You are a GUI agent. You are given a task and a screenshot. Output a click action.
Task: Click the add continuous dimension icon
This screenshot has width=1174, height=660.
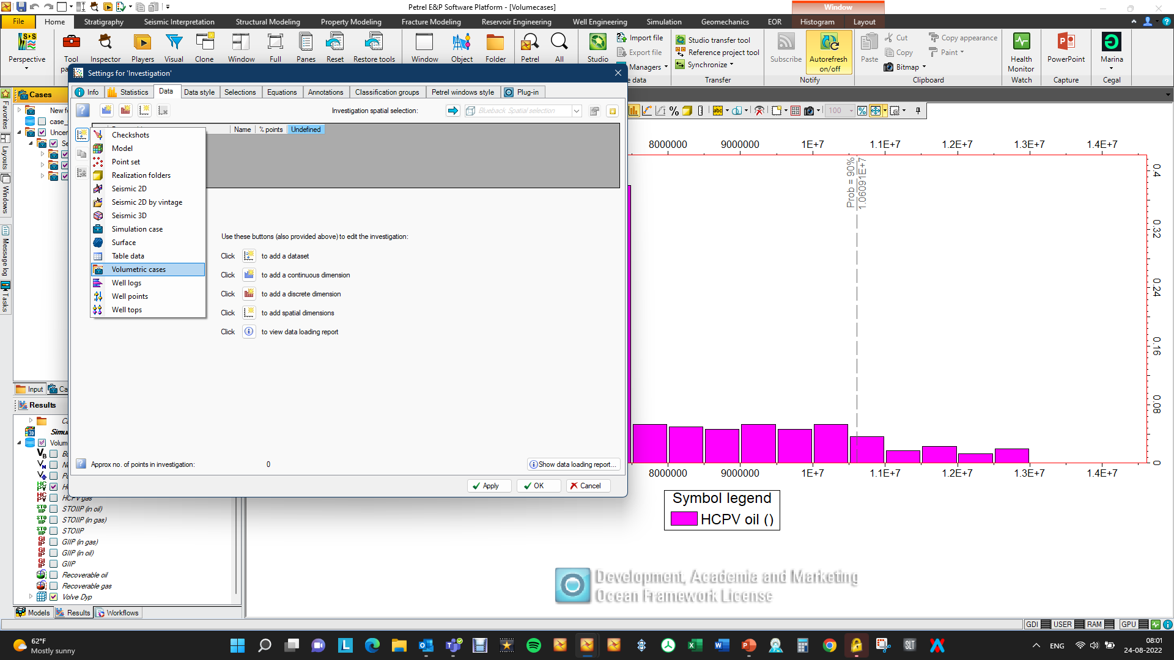[x=249, y=275]
